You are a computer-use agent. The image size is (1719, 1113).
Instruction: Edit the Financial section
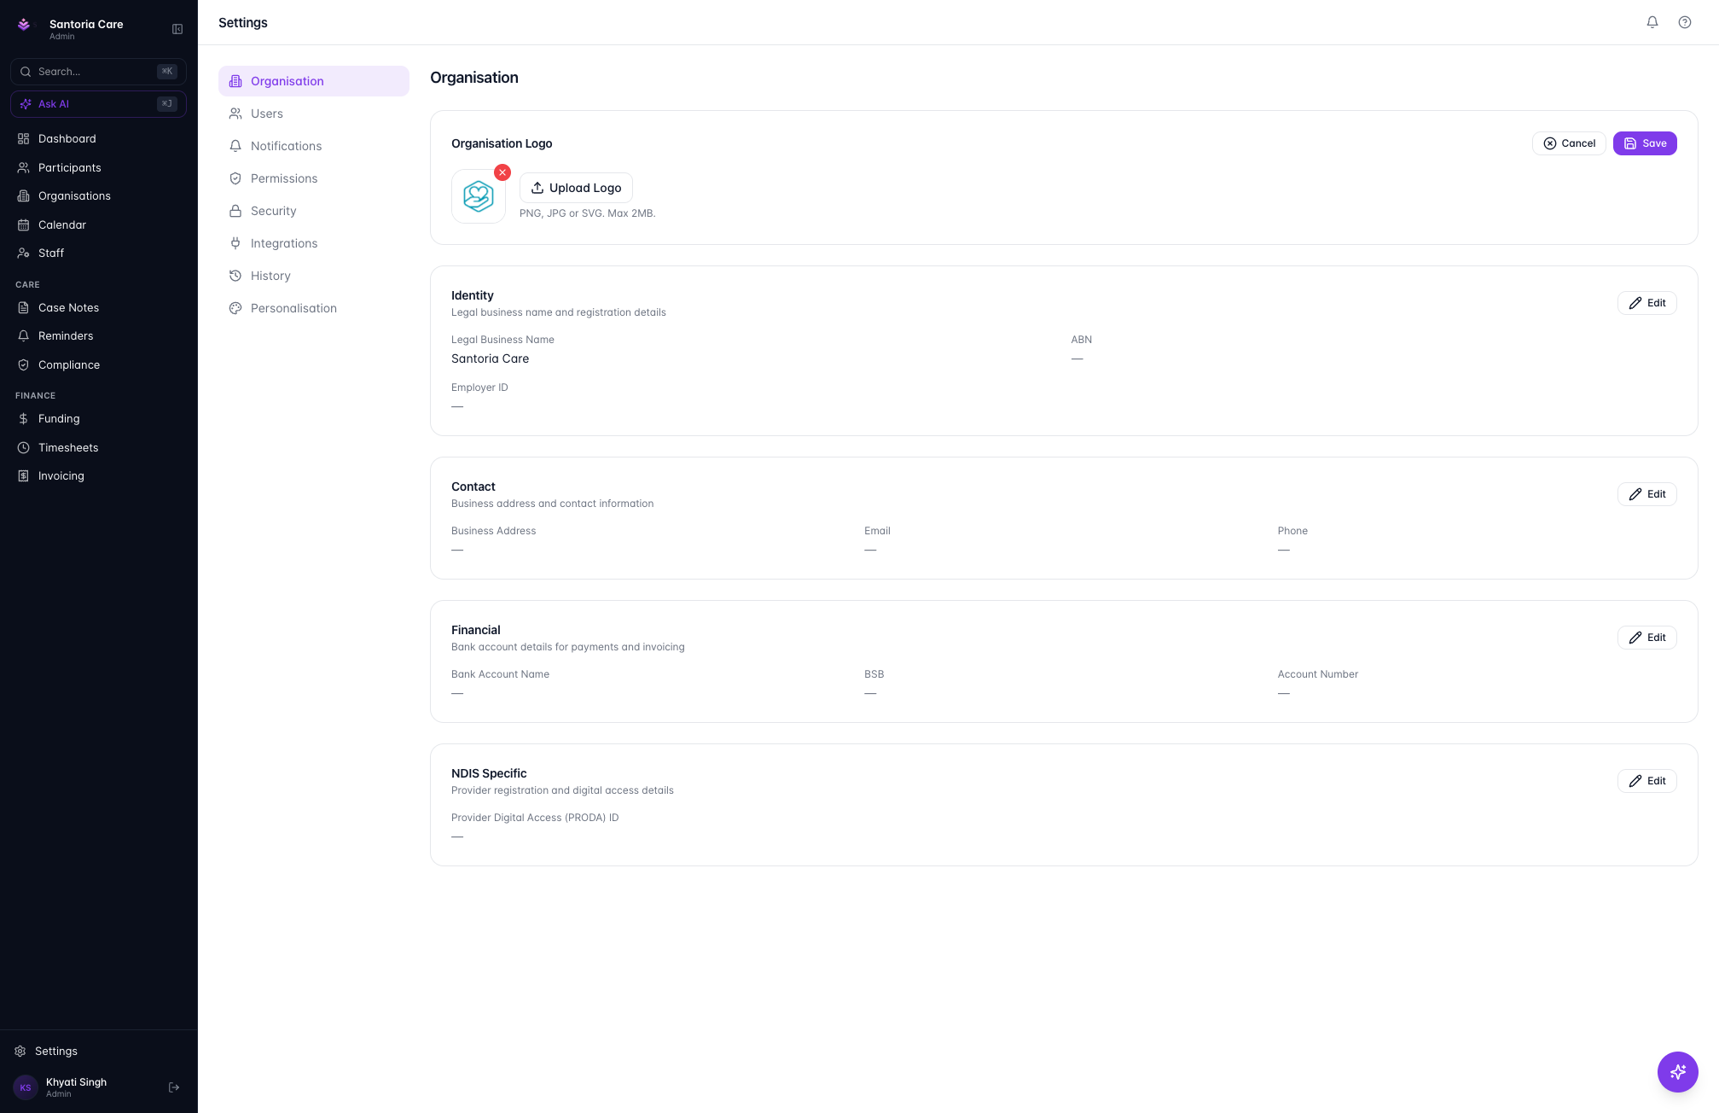1646,638
